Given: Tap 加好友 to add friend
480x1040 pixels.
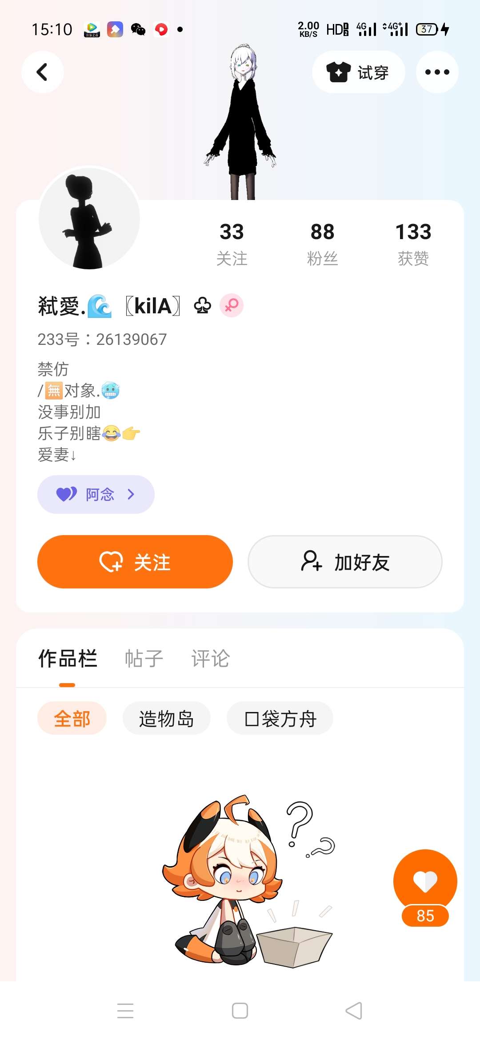Looking at the screenshot, I should [x=345, y=562].
